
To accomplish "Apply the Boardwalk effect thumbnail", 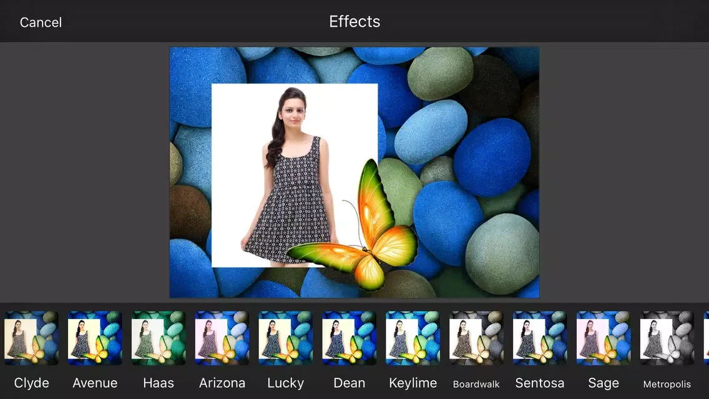I will 476,338.
